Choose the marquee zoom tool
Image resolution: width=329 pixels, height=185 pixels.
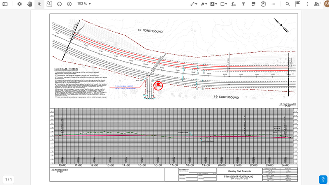click(x=49, y=4)
